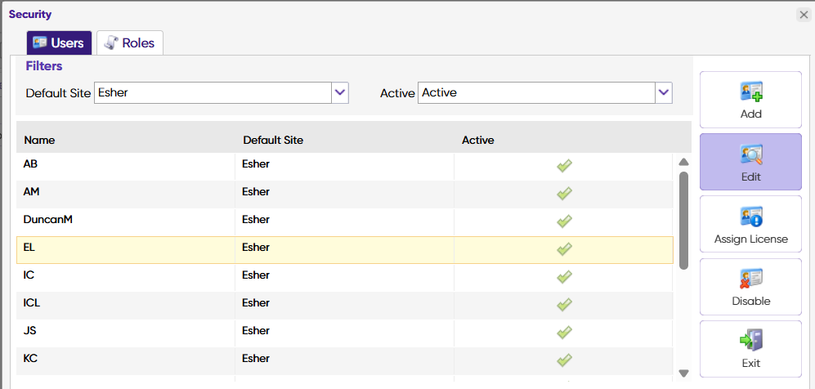815x389 pixels.
Task: Click the Exit door icon
Action: tap(750, 340)
